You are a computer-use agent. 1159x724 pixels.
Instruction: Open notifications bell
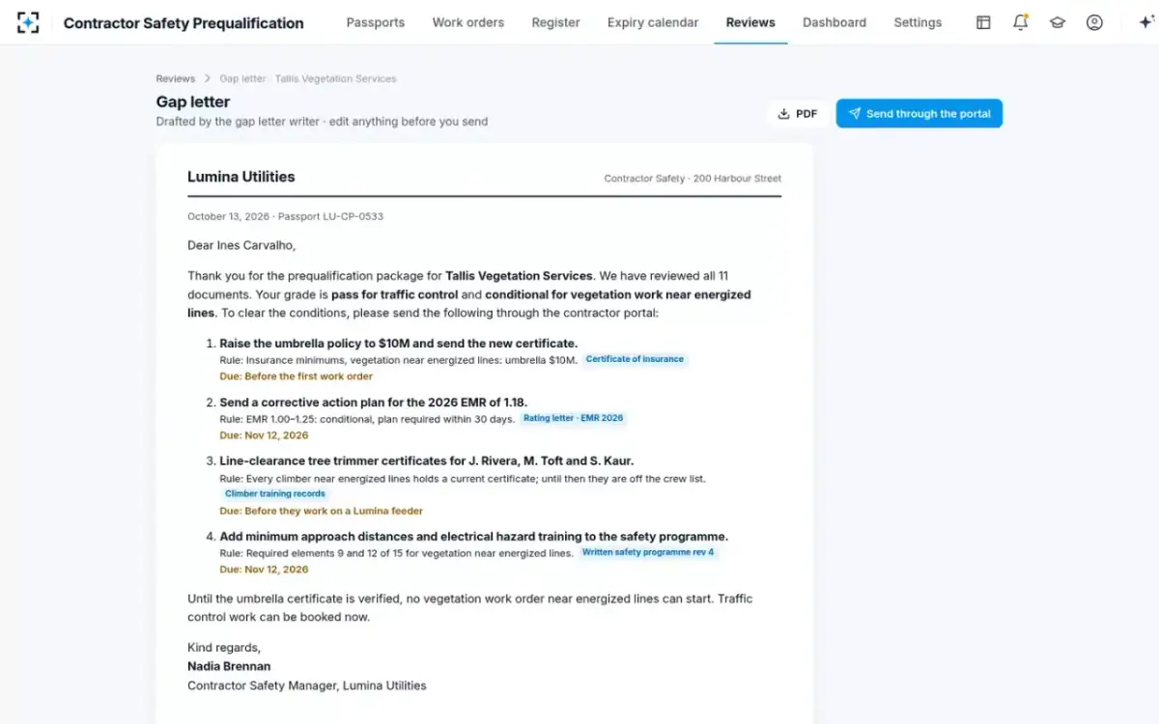click(1020, 22)
